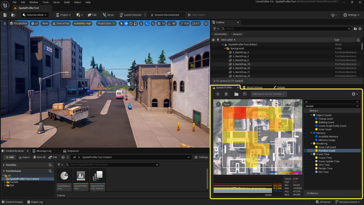The height and width of the screenshot is (205, 364).
Task: Collapse the Background folder in Outliner
Action: (x=225, y=48)
